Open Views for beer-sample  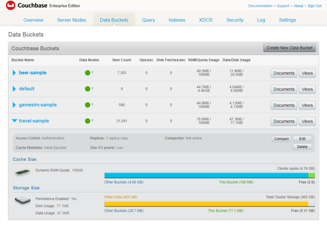pyautogui.click(x=307, y=73)
